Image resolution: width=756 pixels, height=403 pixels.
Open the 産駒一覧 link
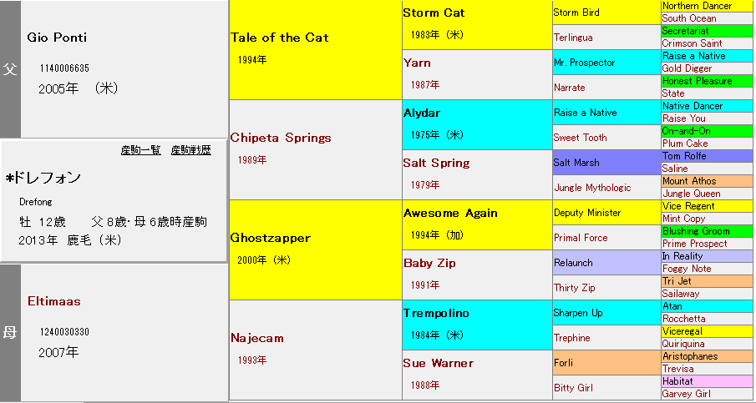(140, 150)
